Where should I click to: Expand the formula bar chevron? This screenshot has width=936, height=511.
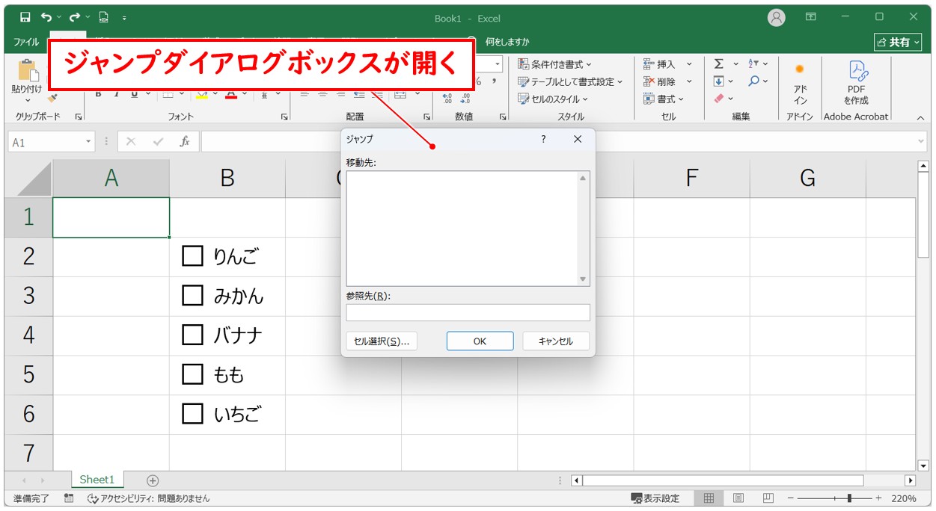[921, 142]
